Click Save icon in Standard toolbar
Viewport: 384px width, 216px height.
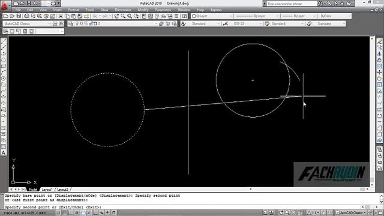pyautogui.click(x=19, y=16)
